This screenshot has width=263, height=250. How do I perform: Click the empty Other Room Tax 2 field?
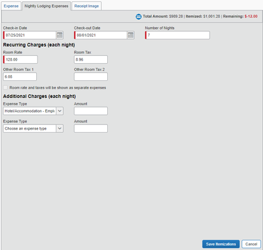click(x=91, y=77)
